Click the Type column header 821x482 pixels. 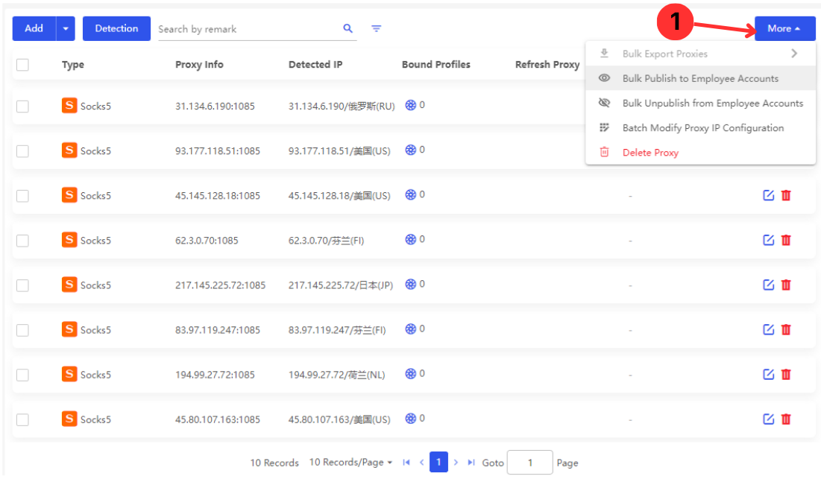coord(73,64)
